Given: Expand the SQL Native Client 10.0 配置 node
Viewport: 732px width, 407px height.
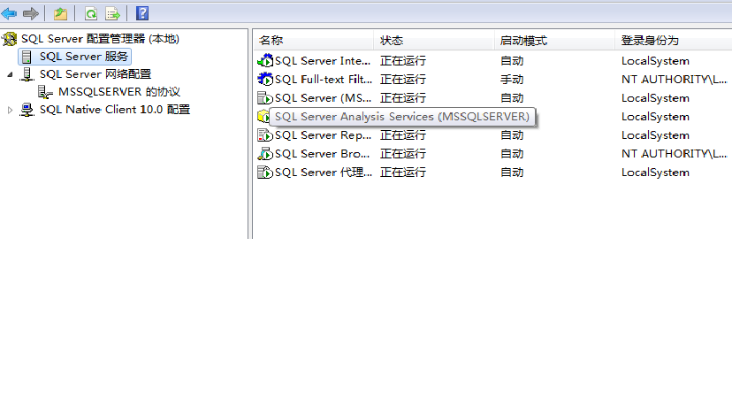Looking at the screenshot, I should tap(10, 111).
